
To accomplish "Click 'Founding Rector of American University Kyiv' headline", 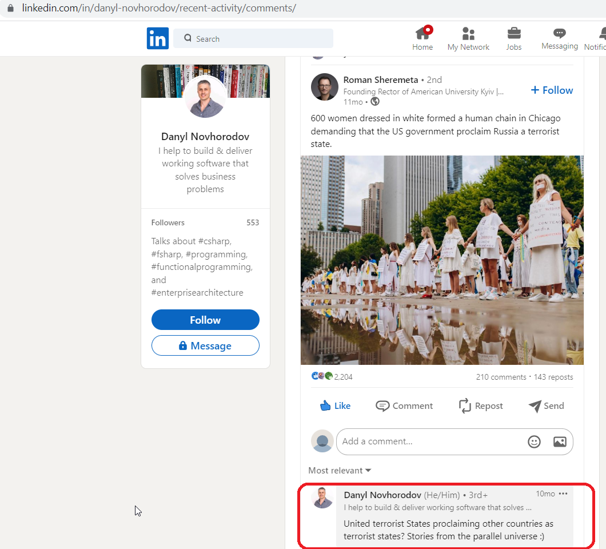I will pos(423,91).
